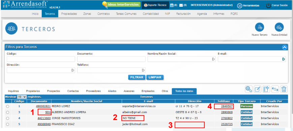This screenshot has height=131, width=293.
Task: Open the Contabilidad menu
Action: [151, 14]
